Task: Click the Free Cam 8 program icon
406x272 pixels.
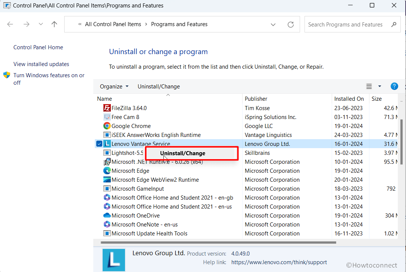Action: (107, 117)
